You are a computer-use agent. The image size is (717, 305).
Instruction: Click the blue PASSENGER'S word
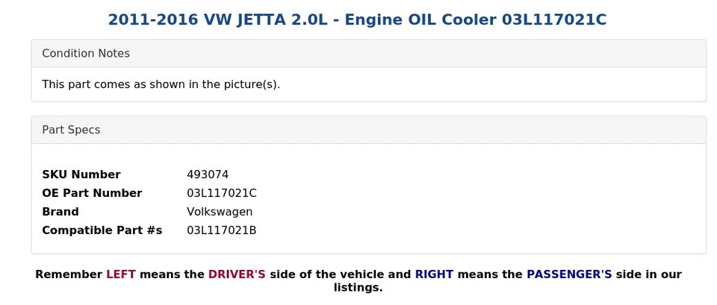point(569,274)
